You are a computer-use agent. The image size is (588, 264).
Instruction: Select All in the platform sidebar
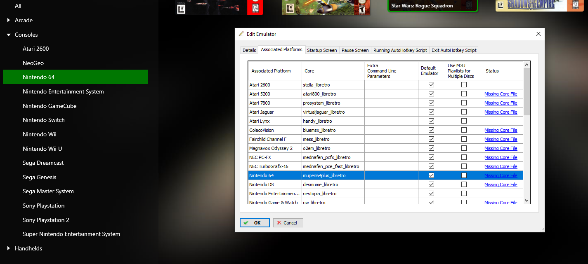[x=18, y=6]
